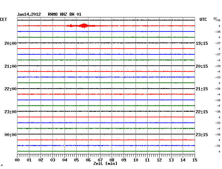
Task: Click the 19:15 UTC time label
Action: point(202,43)
